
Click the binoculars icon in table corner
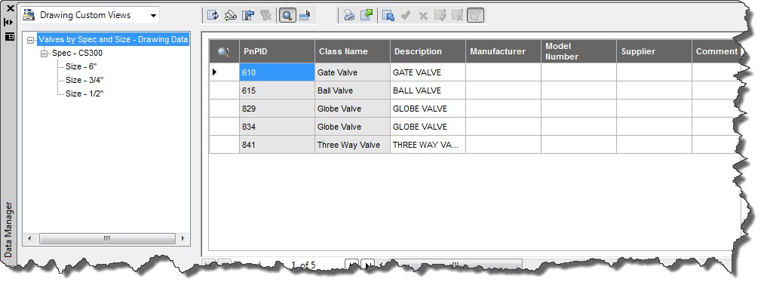tap(224, 52)
